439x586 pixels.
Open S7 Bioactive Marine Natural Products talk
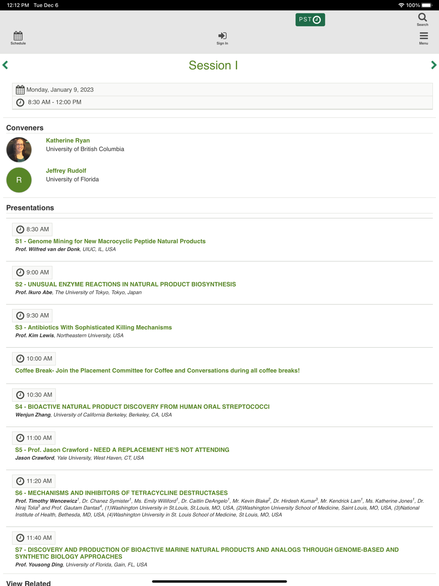point(207,550)
